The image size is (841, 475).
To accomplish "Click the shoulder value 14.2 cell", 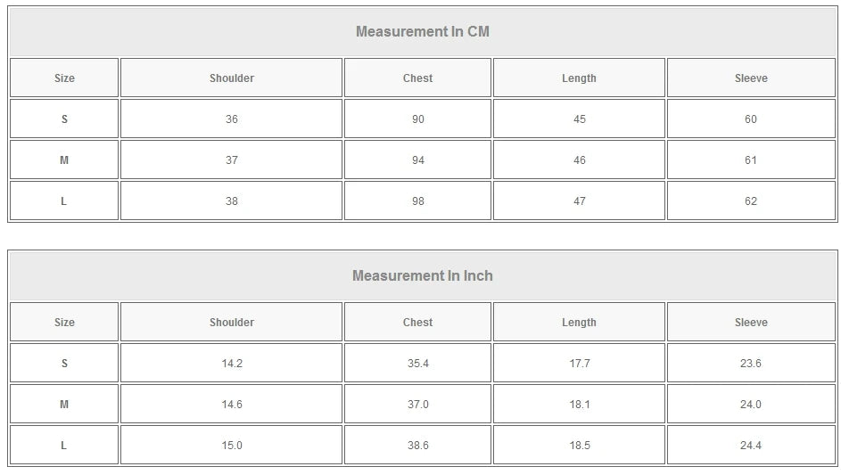I will pyautogui.click(x=232, y=364).
